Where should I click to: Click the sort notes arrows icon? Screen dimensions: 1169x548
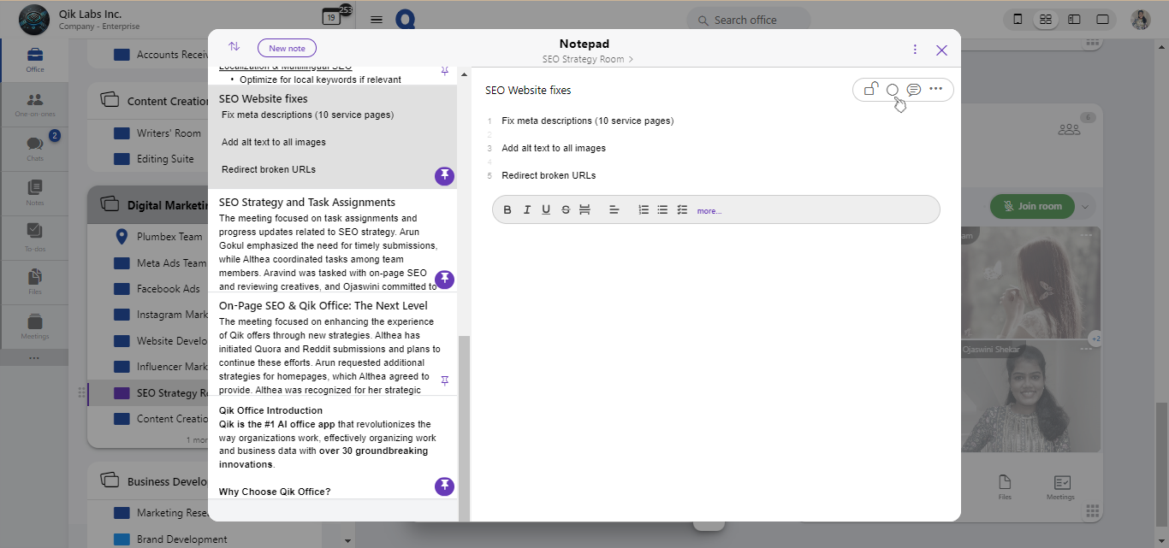pos(234,47)
